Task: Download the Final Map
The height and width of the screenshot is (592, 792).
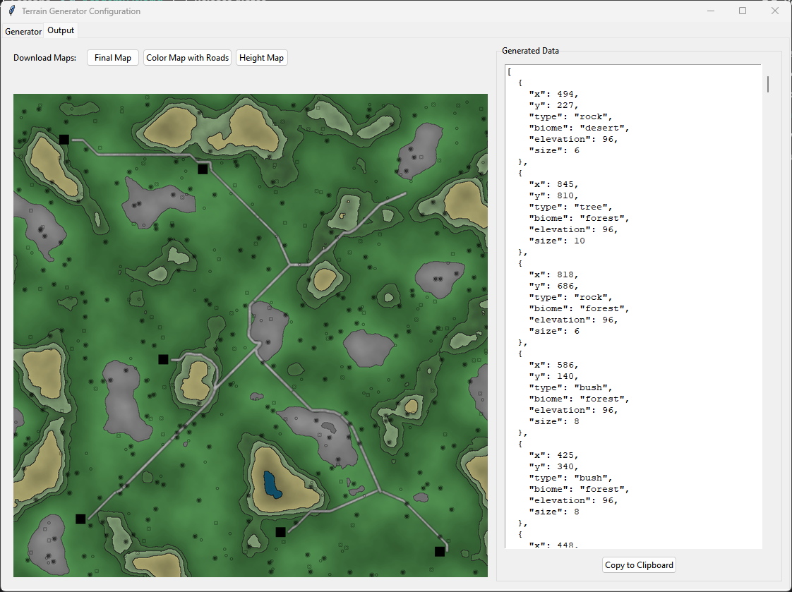Action: pos(112,57)
